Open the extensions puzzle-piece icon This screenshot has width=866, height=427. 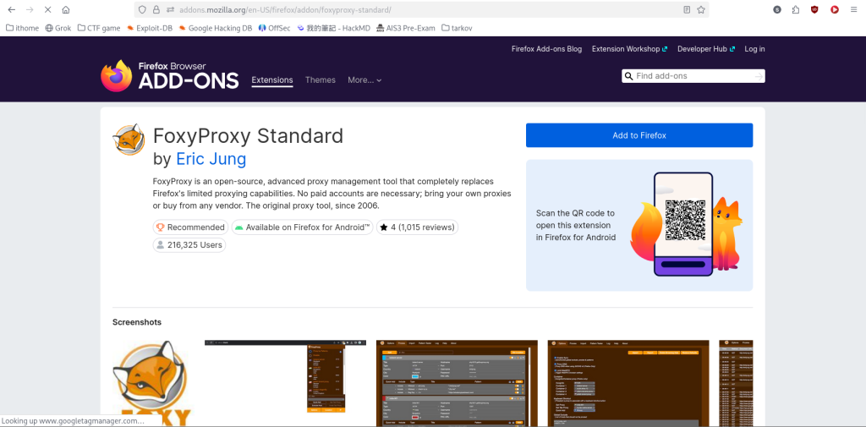click(x=795, y=9)
